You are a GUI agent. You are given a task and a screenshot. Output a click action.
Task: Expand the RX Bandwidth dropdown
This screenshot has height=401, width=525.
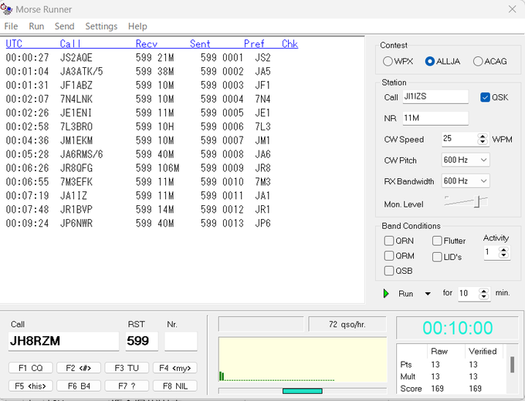483,181
